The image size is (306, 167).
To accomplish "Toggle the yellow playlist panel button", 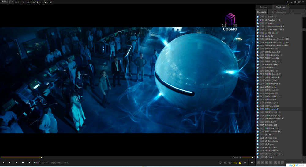I will click(240, 162).
